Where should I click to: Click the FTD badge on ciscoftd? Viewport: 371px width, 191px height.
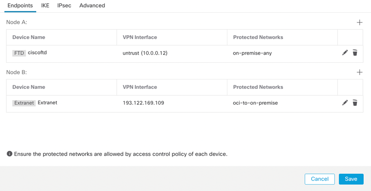point(19,53)
